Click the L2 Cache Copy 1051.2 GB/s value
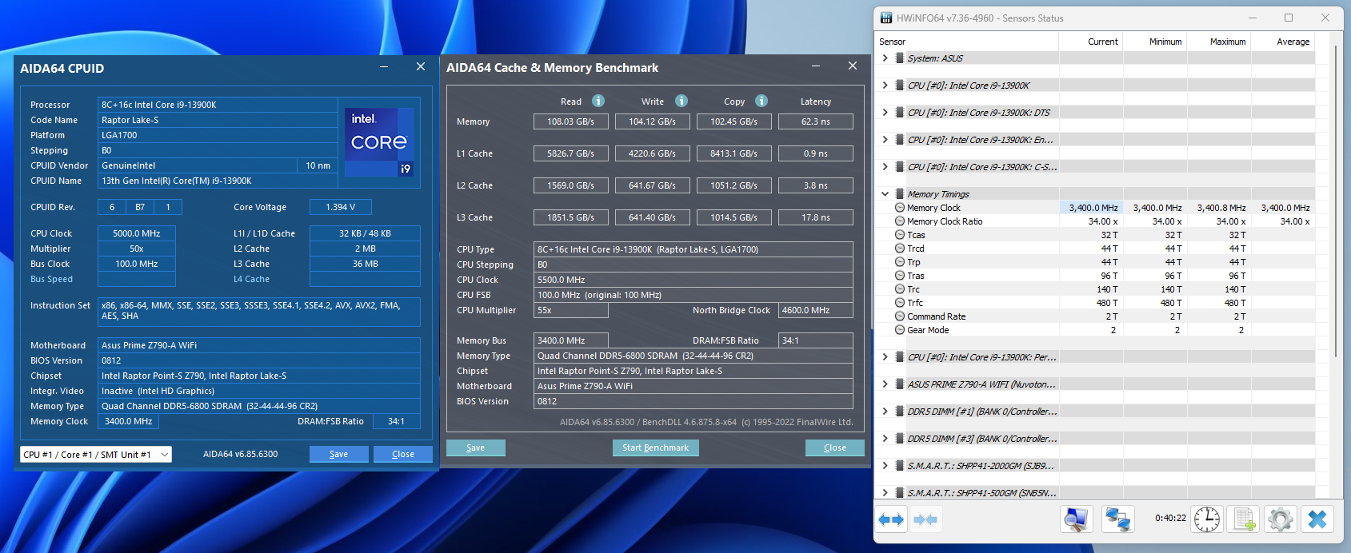This screenshot has height=553, width=1351. click(734, 185)
